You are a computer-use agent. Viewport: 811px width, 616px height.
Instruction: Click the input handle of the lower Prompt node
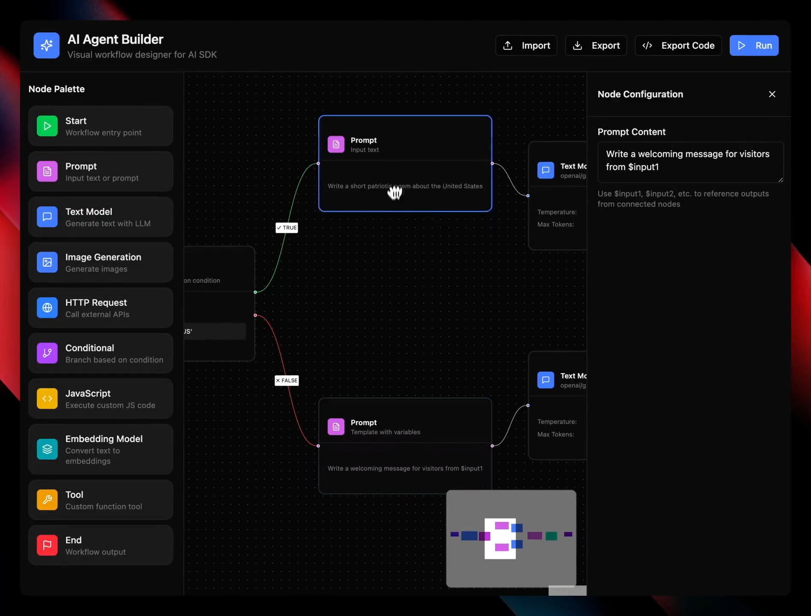[318, 446]
